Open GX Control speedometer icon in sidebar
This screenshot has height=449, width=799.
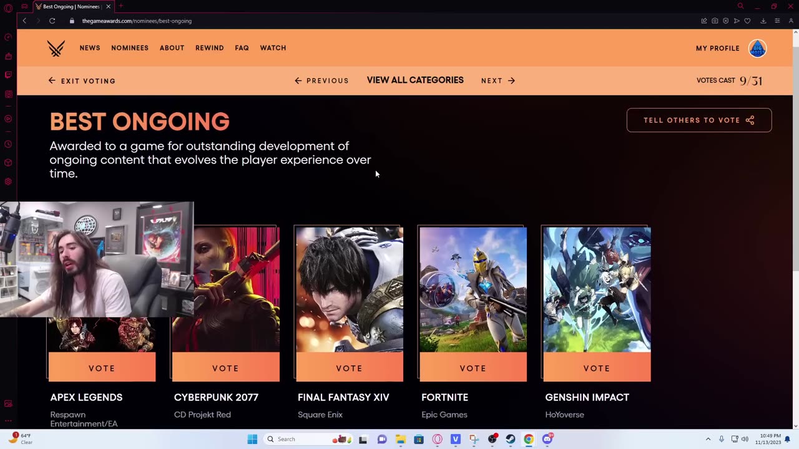coord(8,37)
